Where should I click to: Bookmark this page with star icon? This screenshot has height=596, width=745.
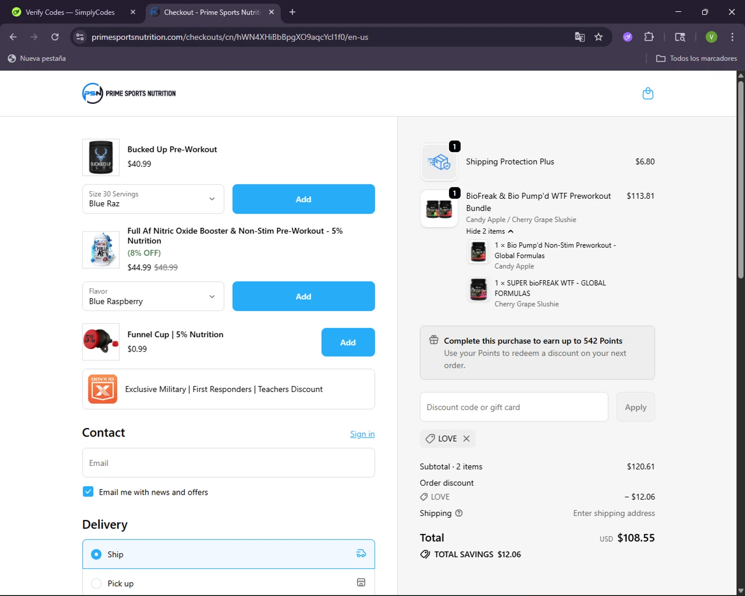click(598, 37)
